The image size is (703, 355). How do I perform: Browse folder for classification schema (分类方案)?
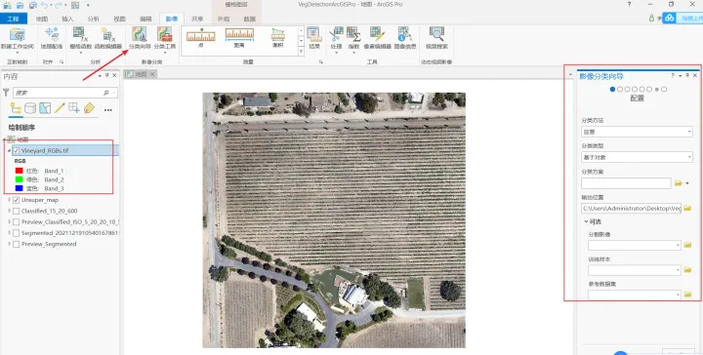click(678, 183)
